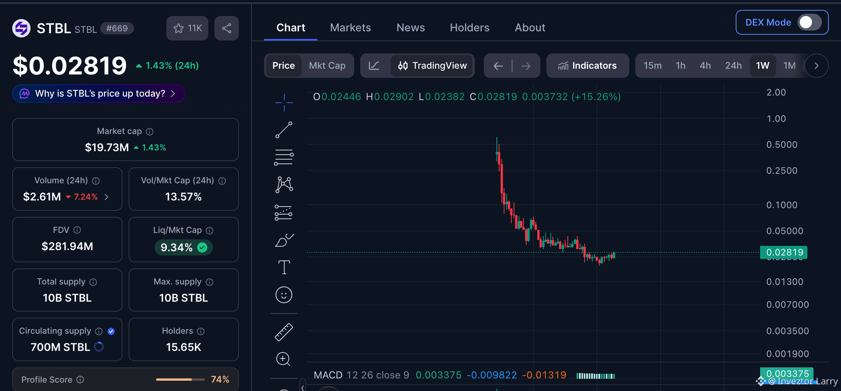Open the Markets tab

pyautogui.click(x=350, y=27)
